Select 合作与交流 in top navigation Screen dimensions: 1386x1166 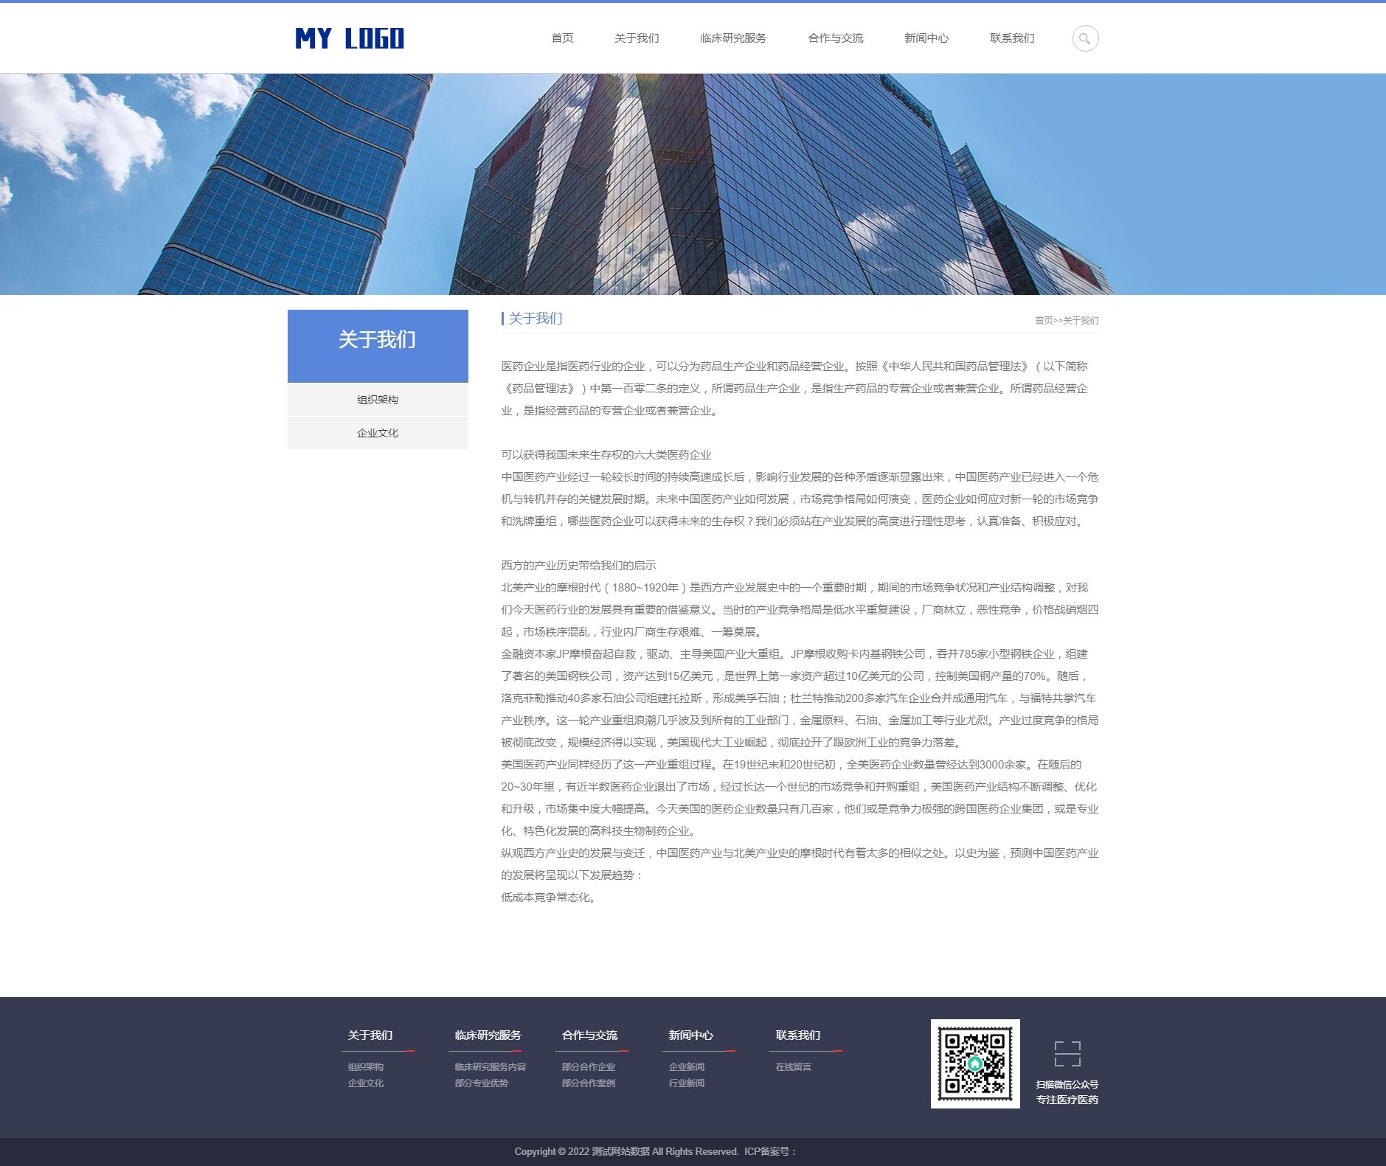(835, 38)
